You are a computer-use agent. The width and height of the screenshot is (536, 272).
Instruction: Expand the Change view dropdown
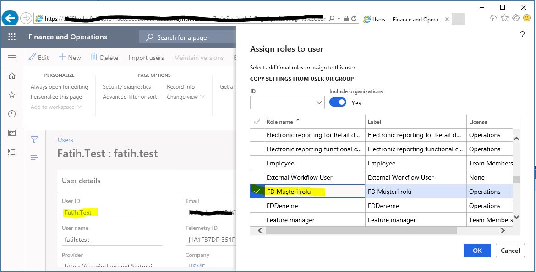(x=186, y=97)
